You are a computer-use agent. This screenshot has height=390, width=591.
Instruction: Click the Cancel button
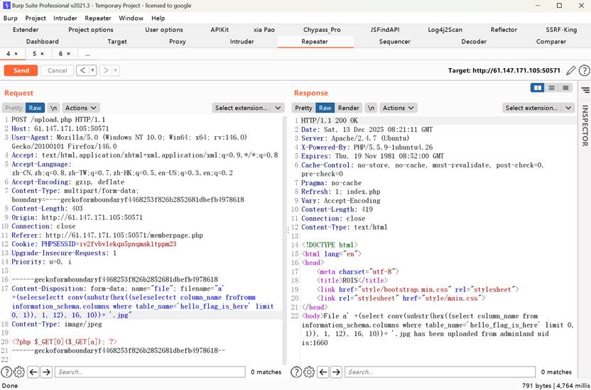coord(57,70)
